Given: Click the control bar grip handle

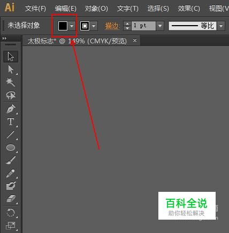Looking at the screenshot, I should (3, 26).
